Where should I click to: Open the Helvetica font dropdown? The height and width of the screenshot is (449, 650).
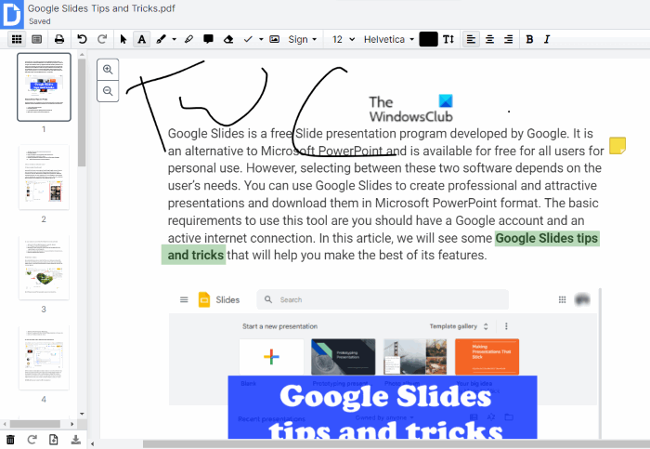tap(389, 39)
